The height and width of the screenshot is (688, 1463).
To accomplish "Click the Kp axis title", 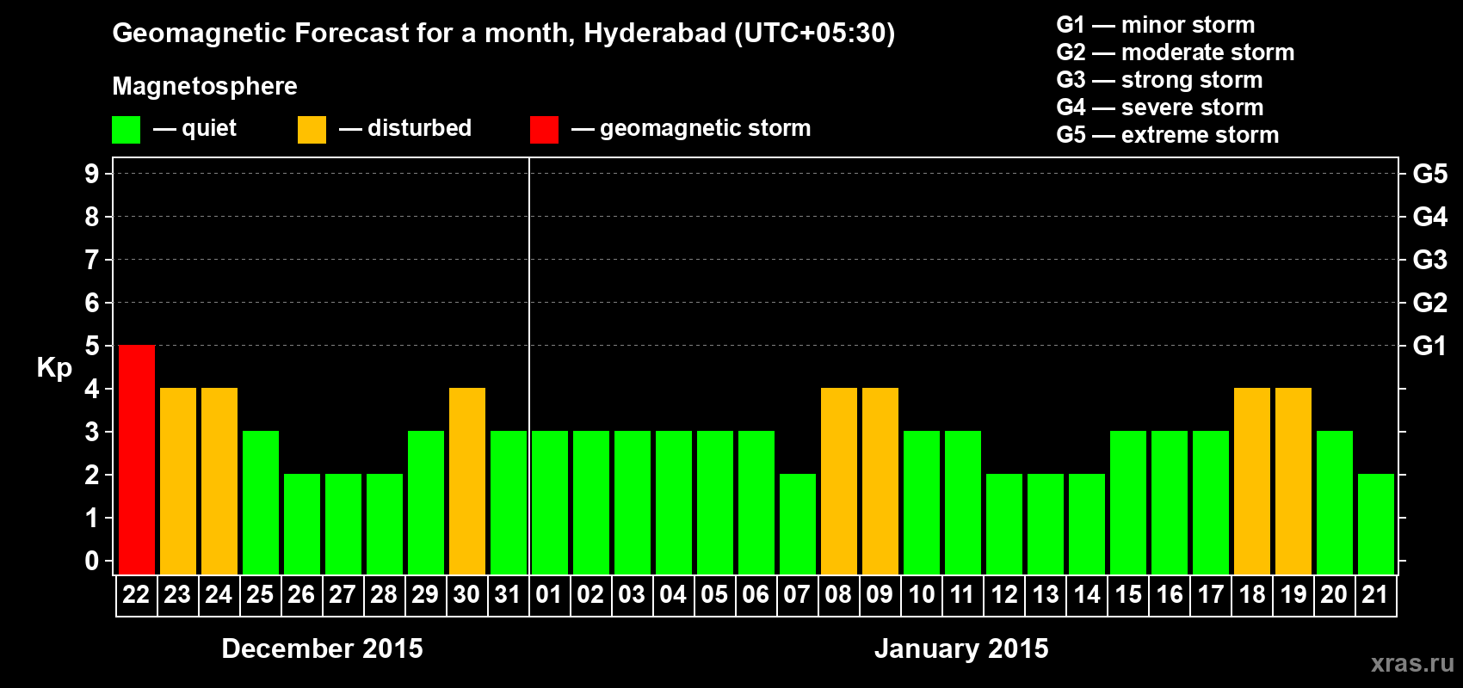I will pyautogui.click(x=54, y=368).
